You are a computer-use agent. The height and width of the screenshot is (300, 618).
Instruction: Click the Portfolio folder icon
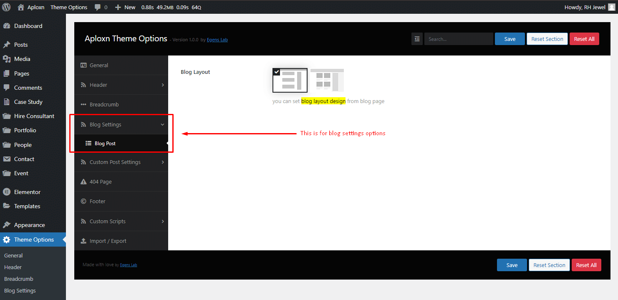click(x=7, y=130)
